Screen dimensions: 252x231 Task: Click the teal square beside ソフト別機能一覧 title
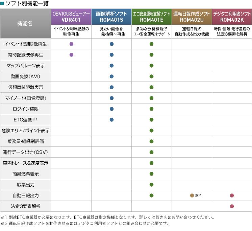click(x=2, y=3)
